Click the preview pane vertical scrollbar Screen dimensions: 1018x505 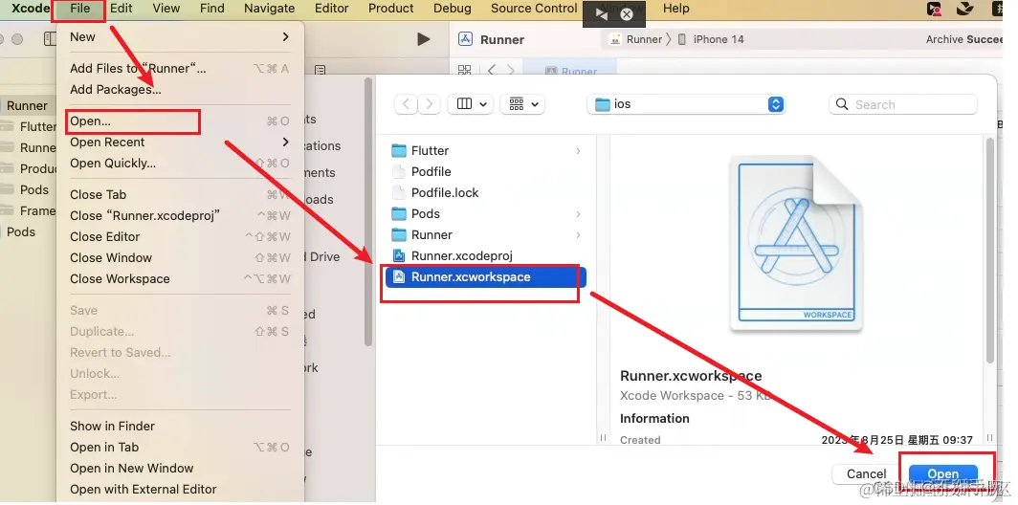(x=989, y=250)
